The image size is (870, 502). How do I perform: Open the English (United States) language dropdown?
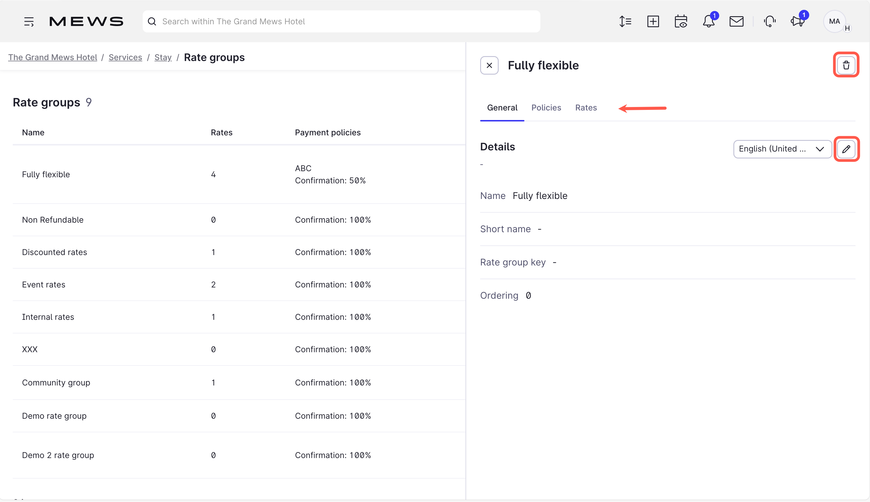point(782,149)
